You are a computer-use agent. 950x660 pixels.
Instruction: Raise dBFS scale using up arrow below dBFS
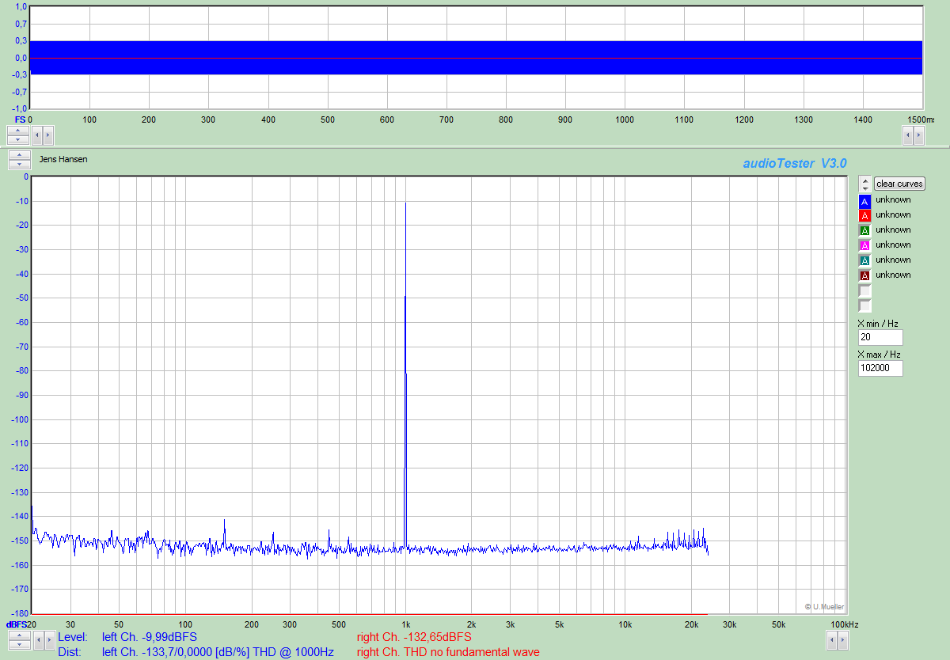(19, 635)
